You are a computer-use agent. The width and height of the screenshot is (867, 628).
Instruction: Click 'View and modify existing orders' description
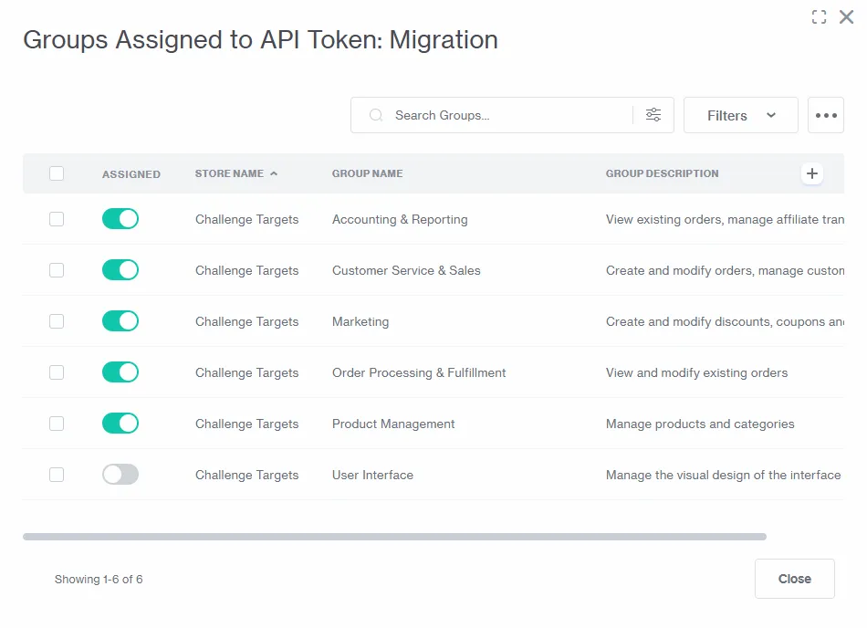696,372
